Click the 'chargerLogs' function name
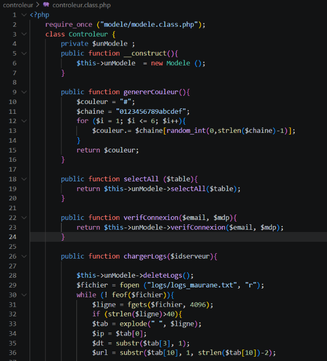Screen dimensions: 327x361 pyautogui.click(x=145, y=256)
